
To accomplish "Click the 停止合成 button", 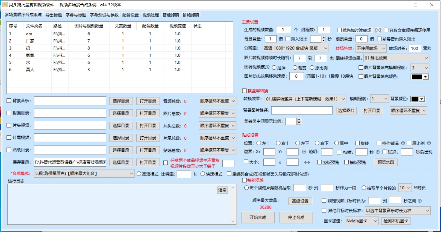I will 296,218.
